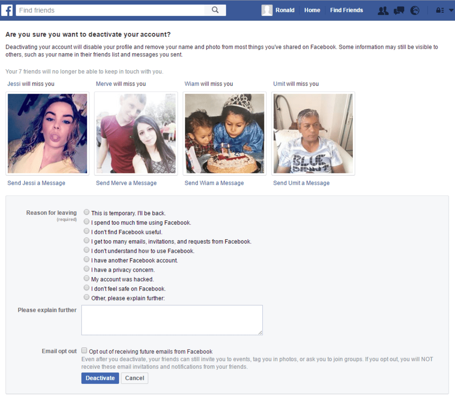Click the search magnifier icon

click(x=215, y=10)
